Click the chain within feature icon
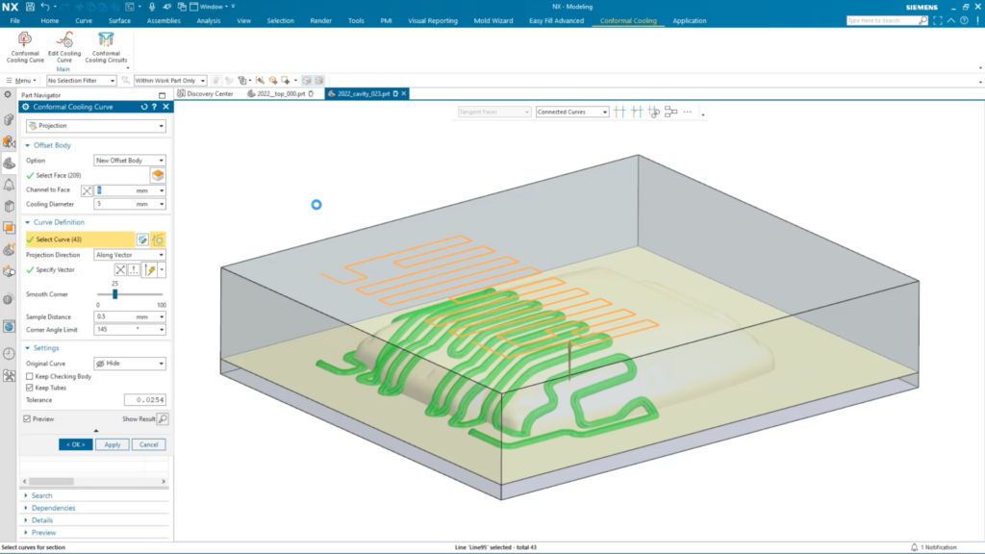985x554 pixels. (x=654, y=112)
